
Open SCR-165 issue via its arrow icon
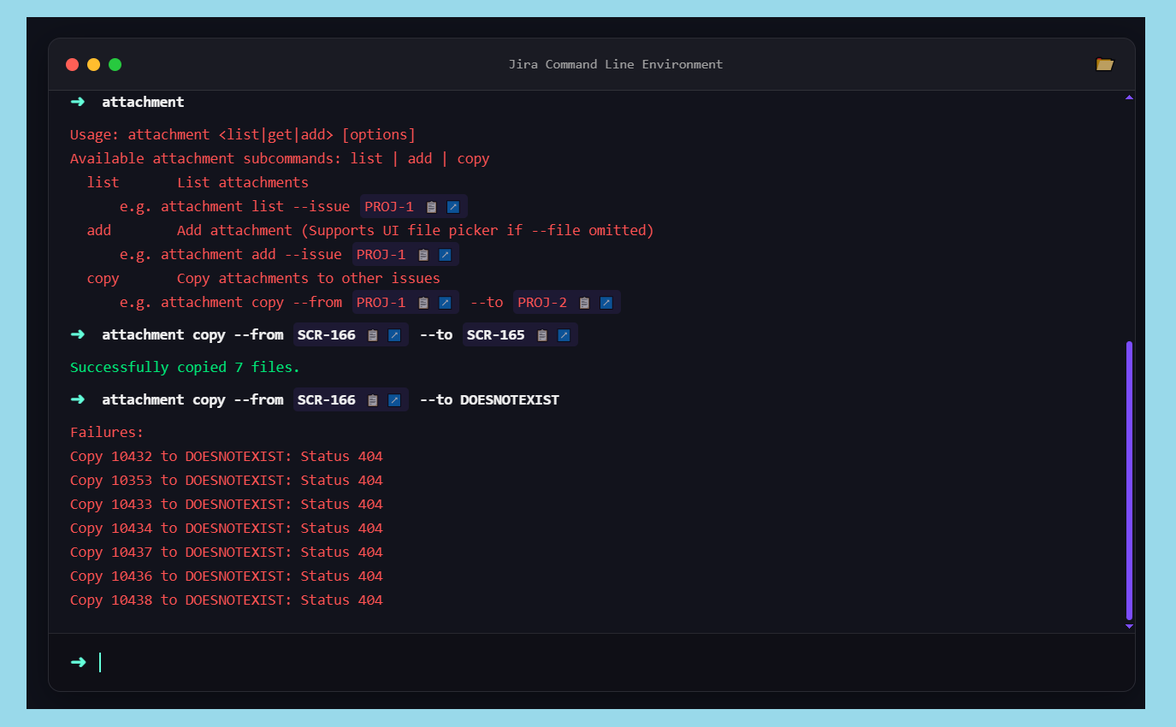pyautogui.click(x=564, y=335)
